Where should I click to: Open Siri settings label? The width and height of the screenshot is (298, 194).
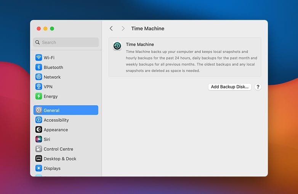47,139
